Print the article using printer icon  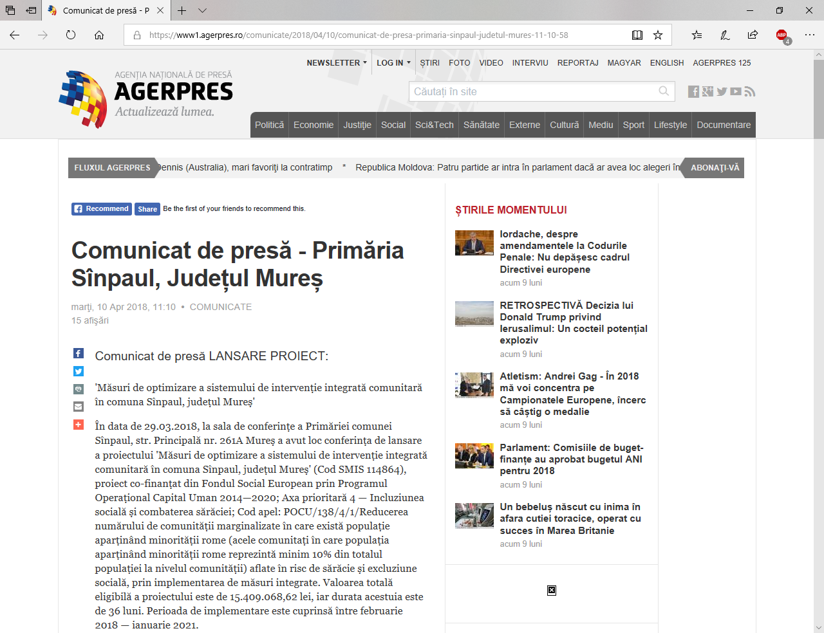(79, 389)
